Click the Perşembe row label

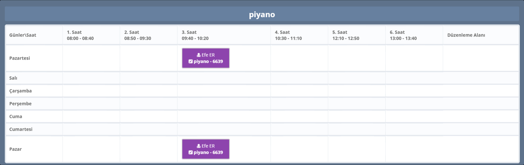(21, 104)
